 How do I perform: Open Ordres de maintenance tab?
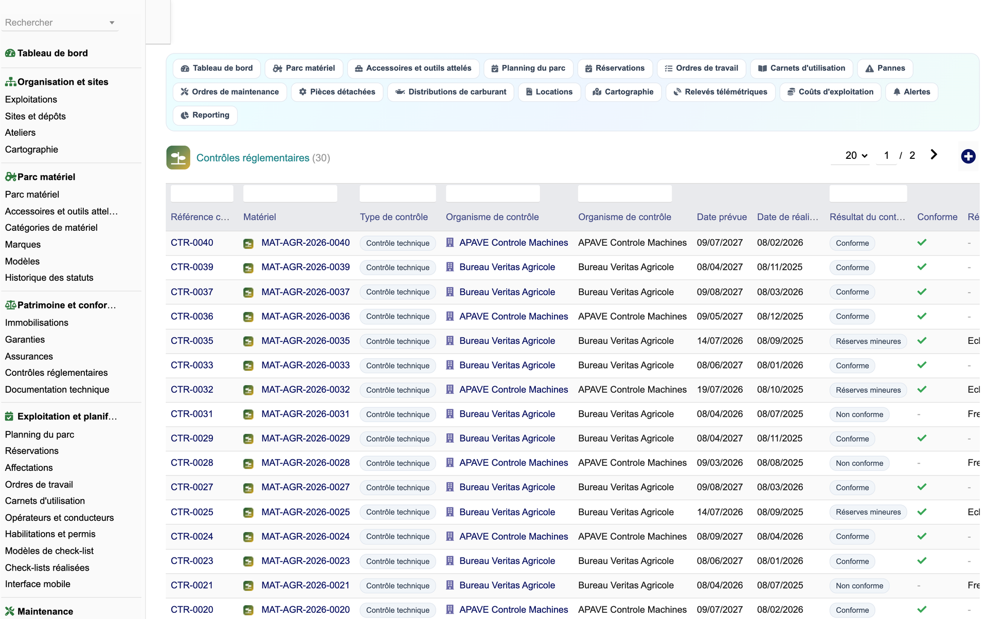pyautogui.click(x=229, y=92)
